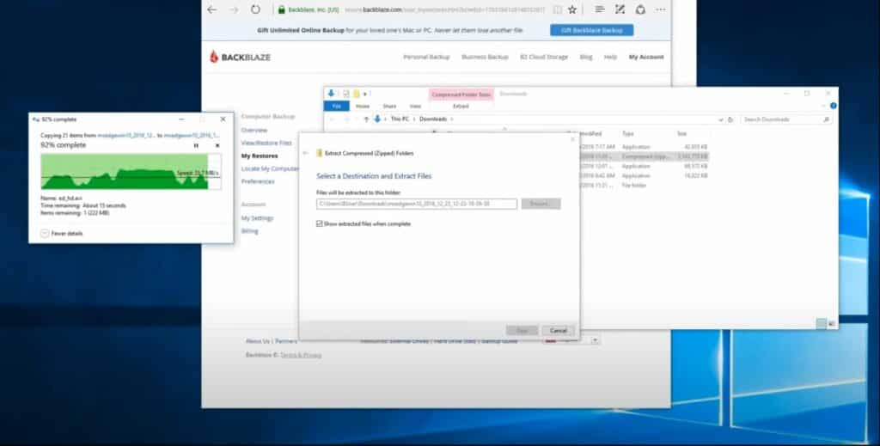Cancel the file copy operation

click(x=217, y=145)
